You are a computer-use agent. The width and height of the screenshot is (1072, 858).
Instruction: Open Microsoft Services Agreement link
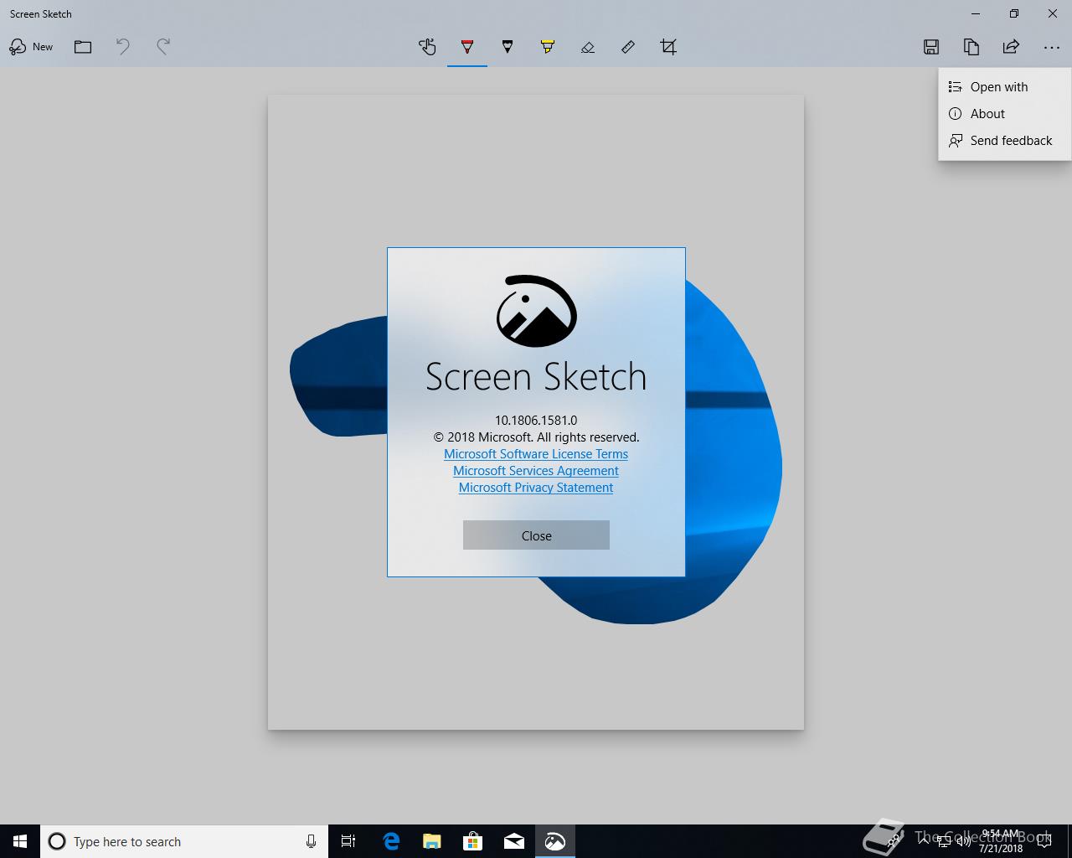[x=536, y=471]
